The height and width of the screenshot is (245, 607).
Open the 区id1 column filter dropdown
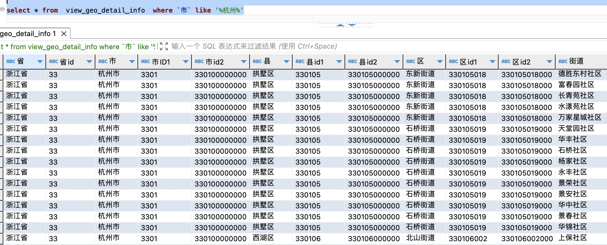493,62
